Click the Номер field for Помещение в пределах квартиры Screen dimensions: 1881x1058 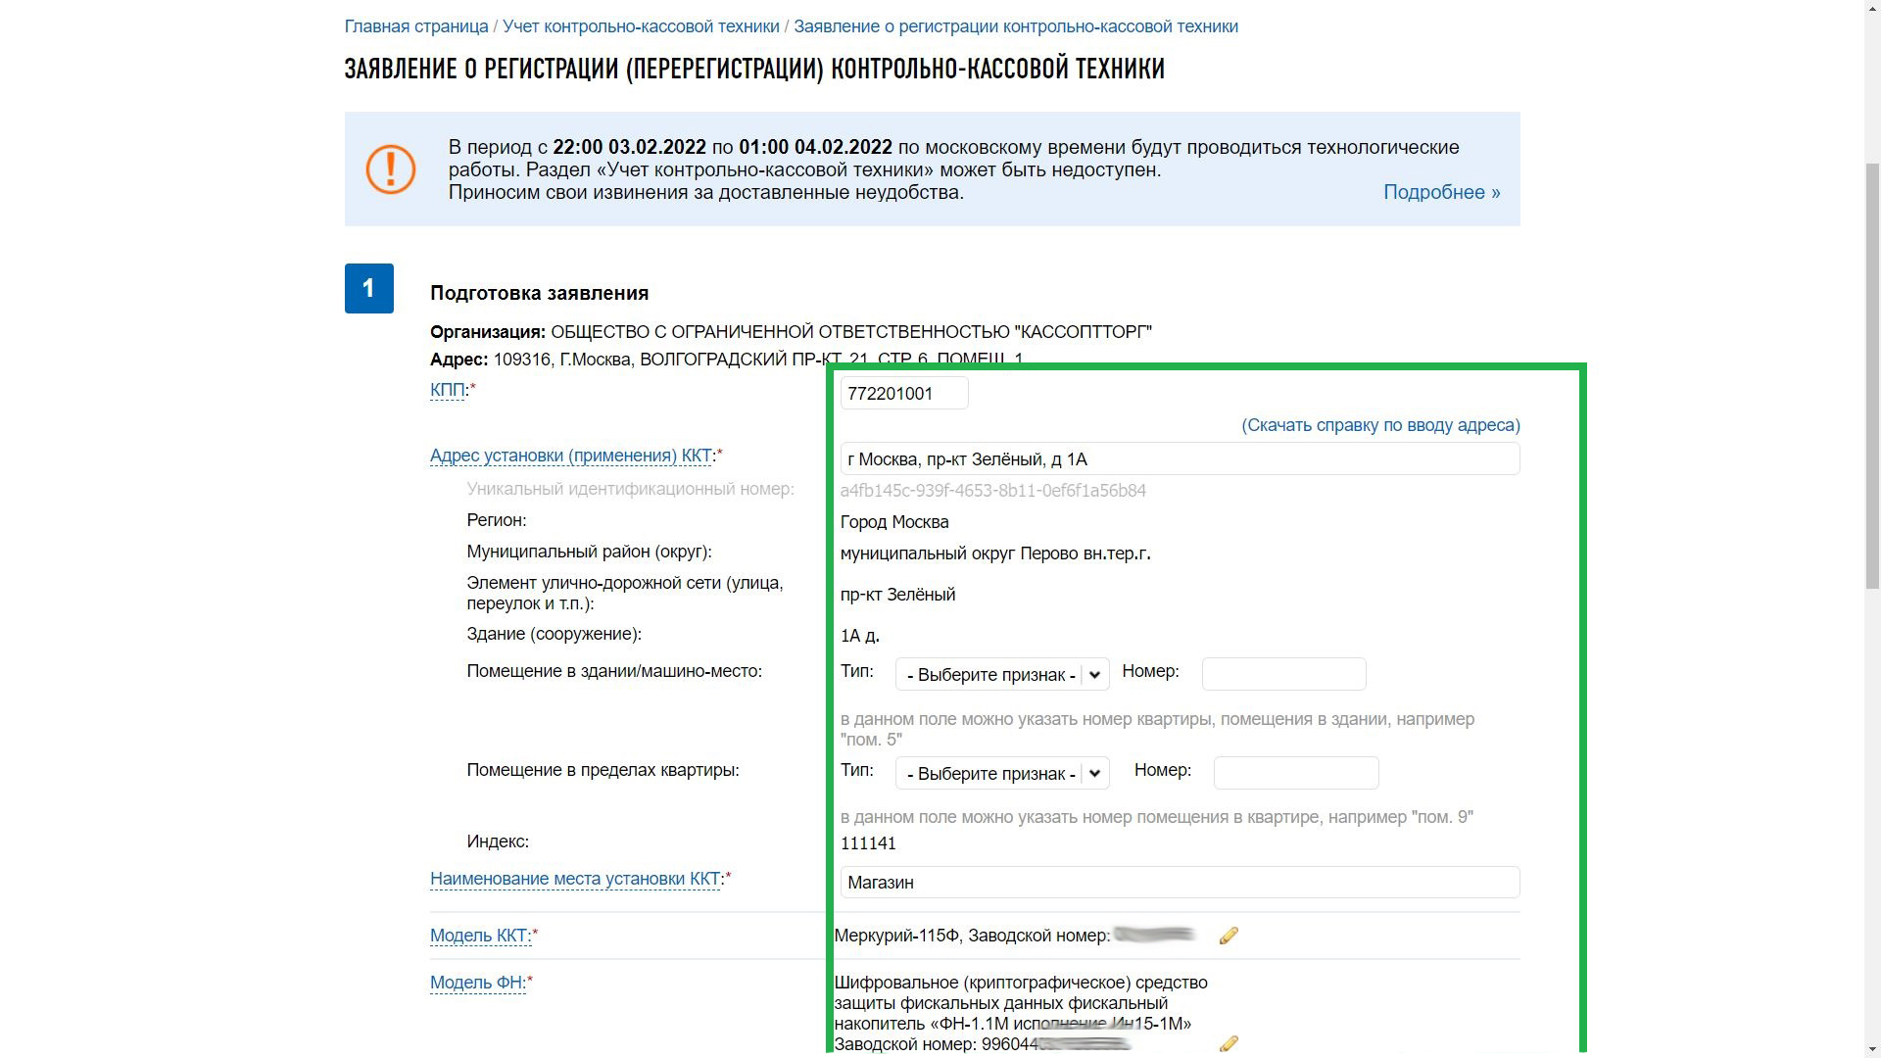pos(1295,773)
